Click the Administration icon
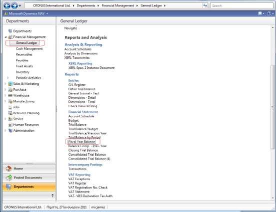Screen dimensions: 276x212 click(10, 131)
